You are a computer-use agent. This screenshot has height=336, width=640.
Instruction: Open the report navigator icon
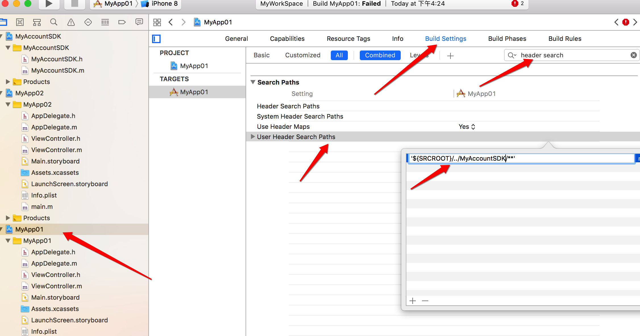139,22
